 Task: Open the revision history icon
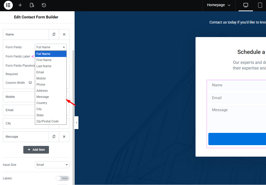(44, 5)
